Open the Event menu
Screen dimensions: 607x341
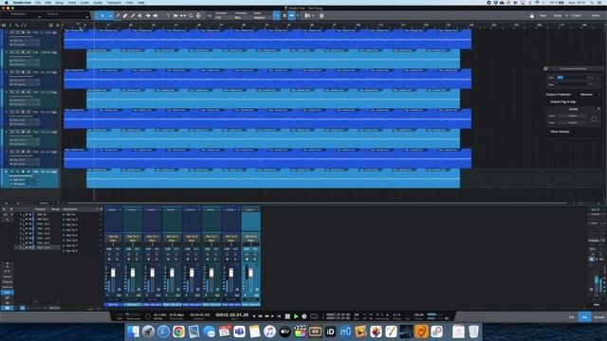(84, 3)
